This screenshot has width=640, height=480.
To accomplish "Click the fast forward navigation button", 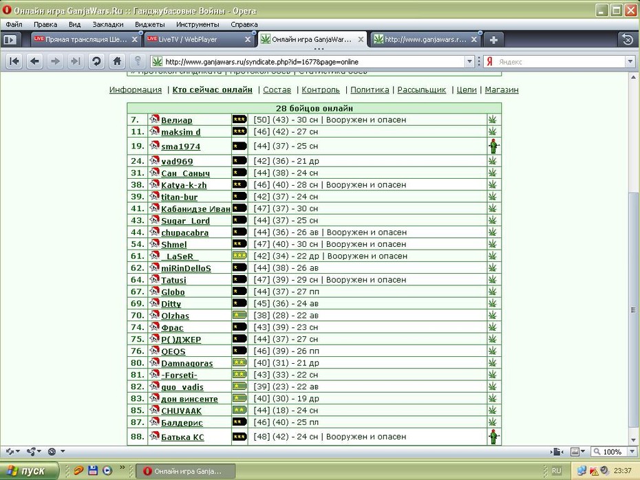I will coord(76,62).
